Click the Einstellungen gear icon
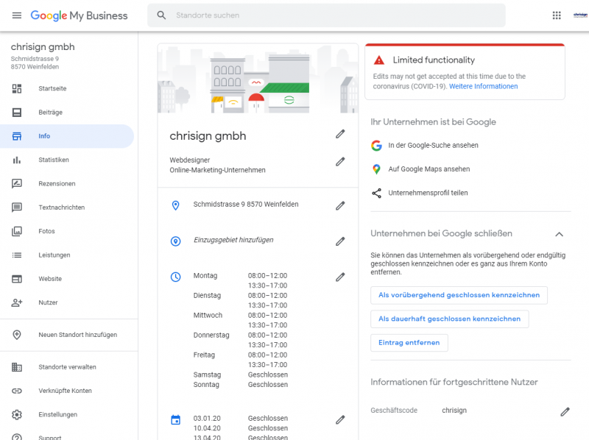The width and height of the screenshot is (589, 440). tap(17, 414)
